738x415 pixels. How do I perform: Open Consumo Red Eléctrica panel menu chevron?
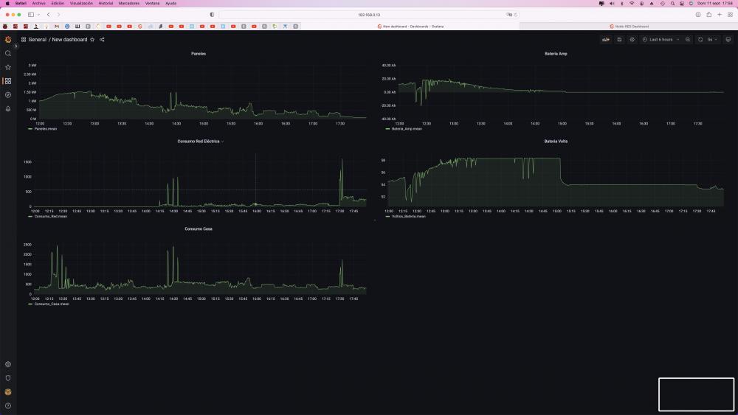(223, 142)
